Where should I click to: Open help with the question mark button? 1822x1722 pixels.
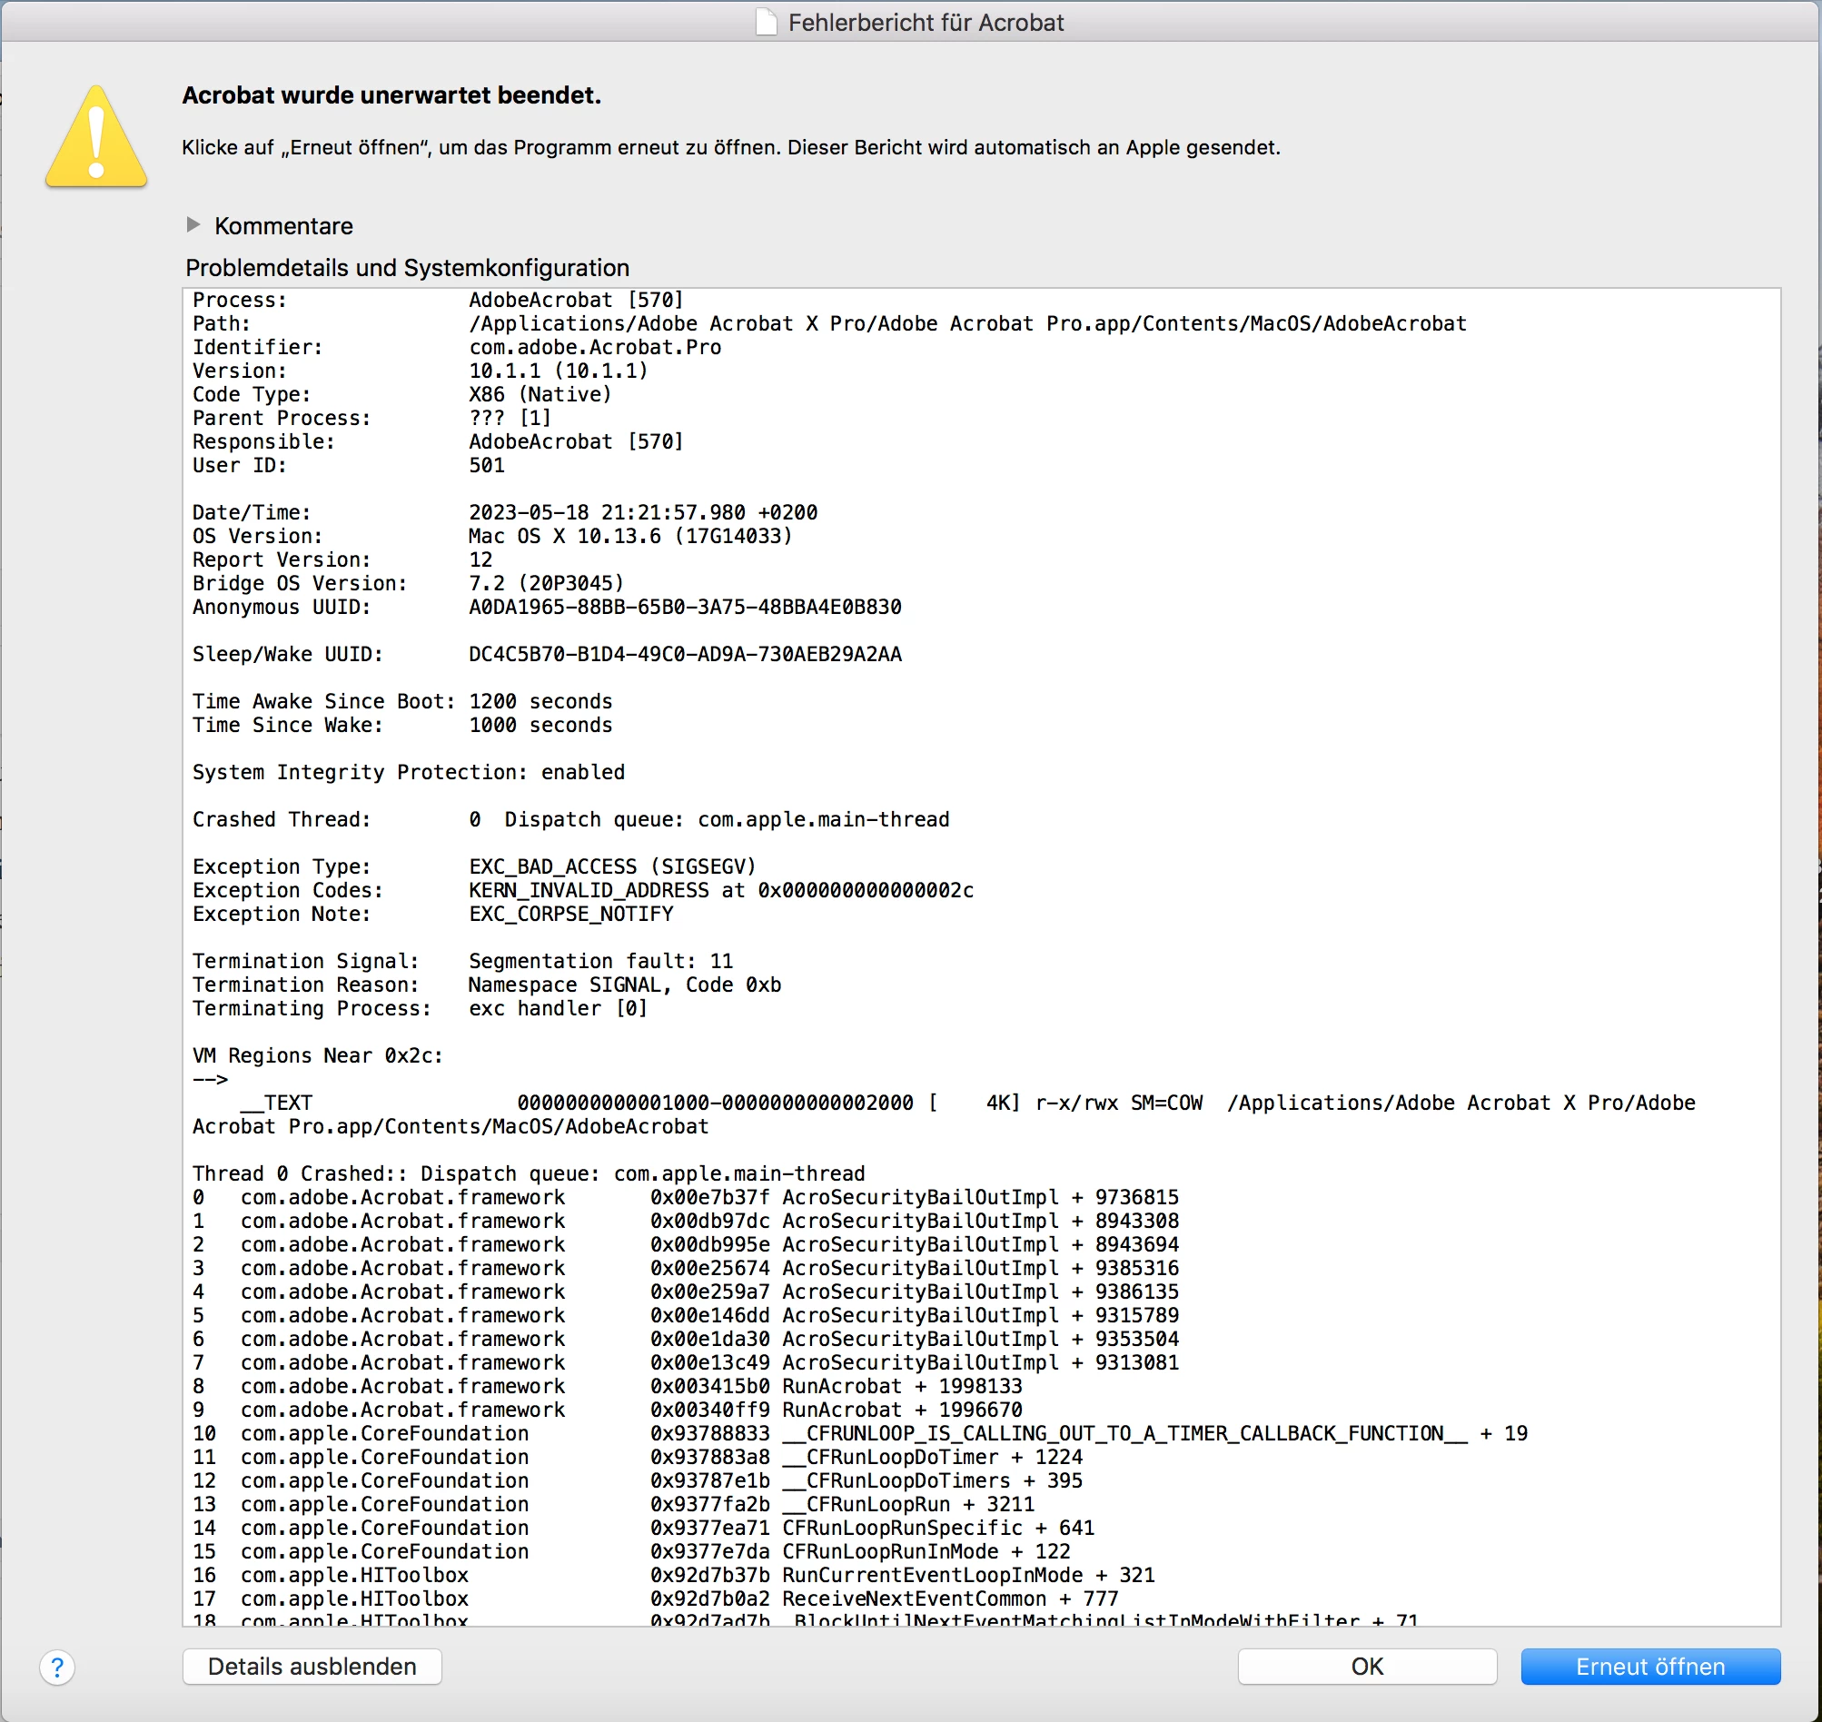pyautogui.click(x=57, y=1667)
